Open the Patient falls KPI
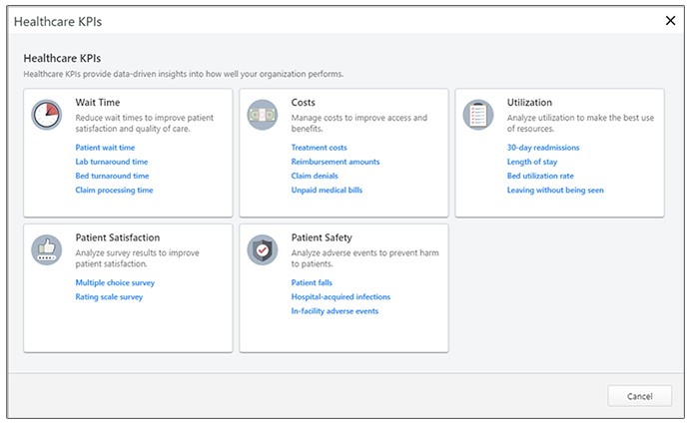 pyautogui.click(x=313, y=283)
